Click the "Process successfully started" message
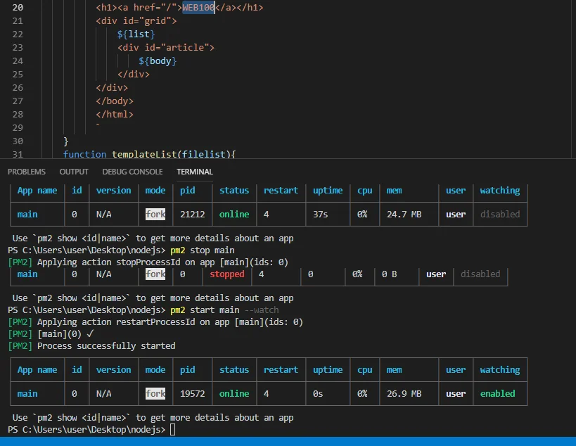576x446 pixels. pyautogui.click(x=106, y=345)
